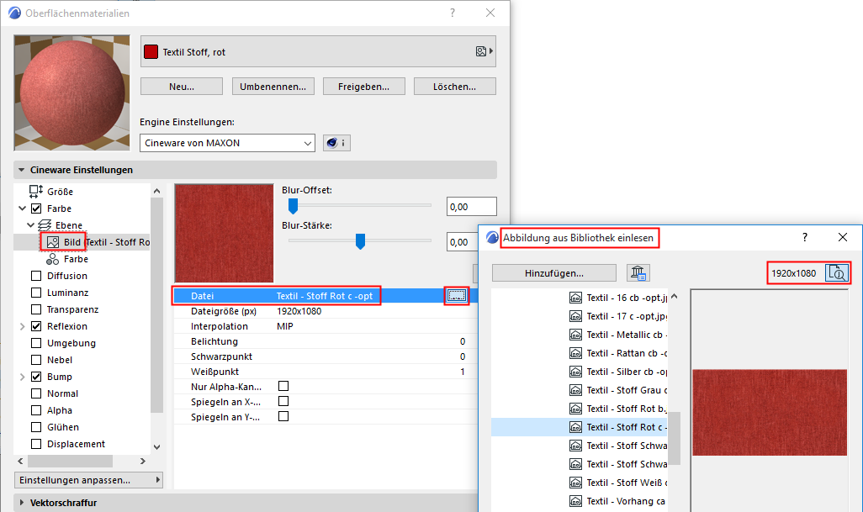Select the Interpolation MIP row
863x512 pixels.
click(x=326, y=326)
